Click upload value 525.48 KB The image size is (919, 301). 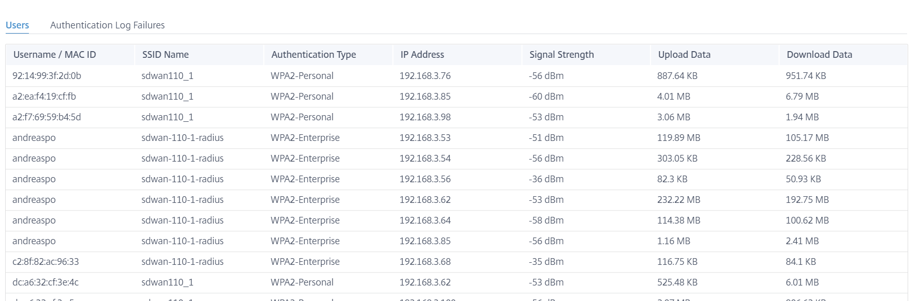pos(677,282)
